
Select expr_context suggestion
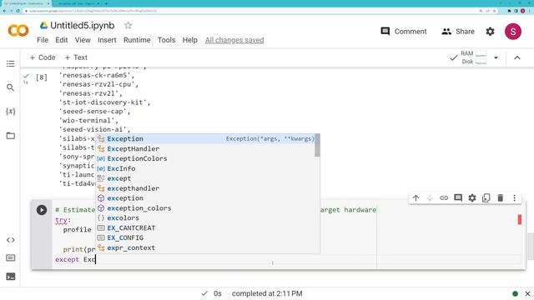pyautogui.click(x=205, y=247)
